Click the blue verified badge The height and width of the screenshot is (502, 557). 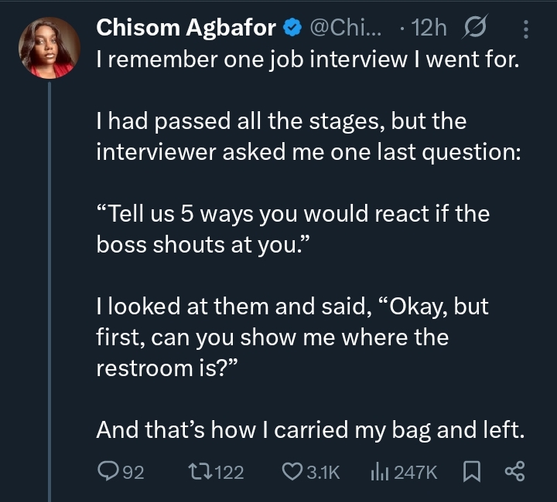tap(292, 29)
